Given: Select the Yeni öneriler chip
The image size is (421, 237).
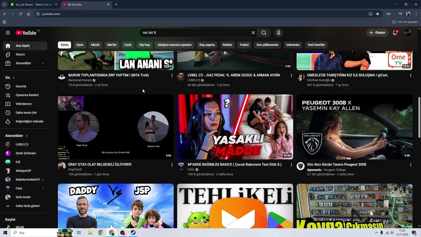Looking at the screenshot, I should coord(316,45).
